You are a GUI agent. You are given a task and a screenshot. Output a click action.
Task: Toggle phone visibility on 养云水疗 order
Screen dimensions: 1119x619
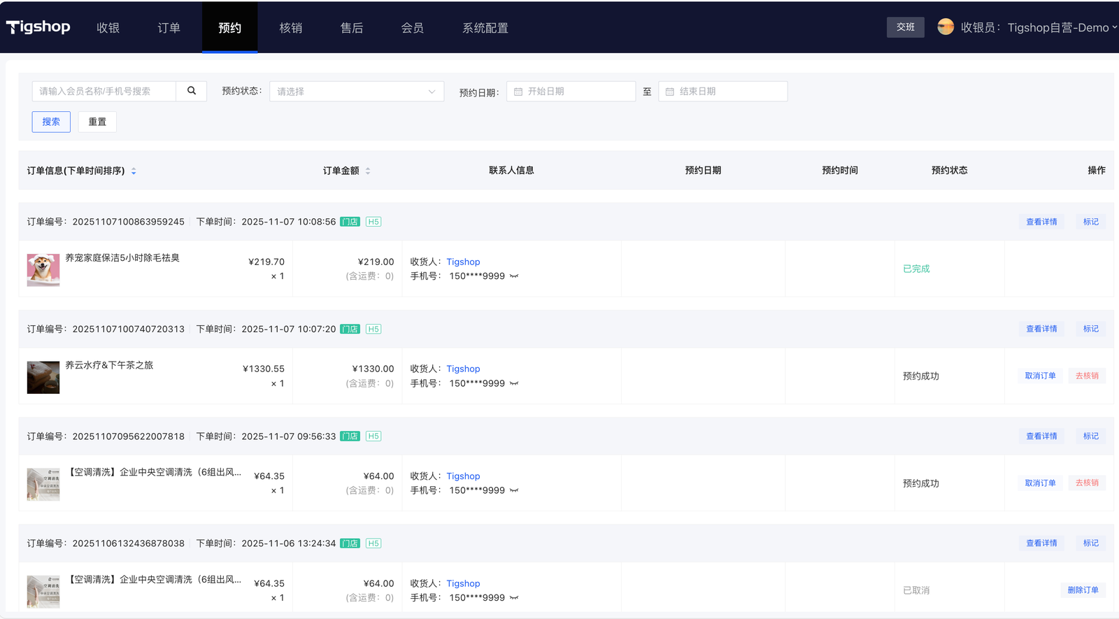(x=514, y=383)
